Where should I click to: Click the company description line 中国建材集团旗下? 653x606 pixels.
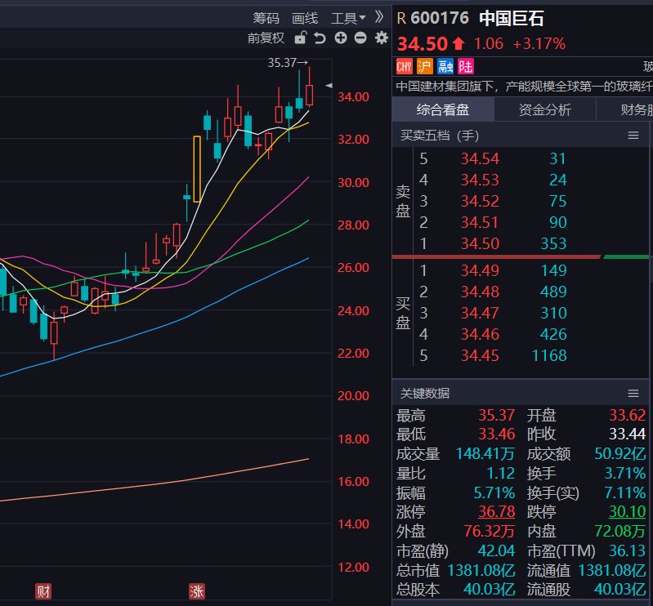[x=524, y=86]
